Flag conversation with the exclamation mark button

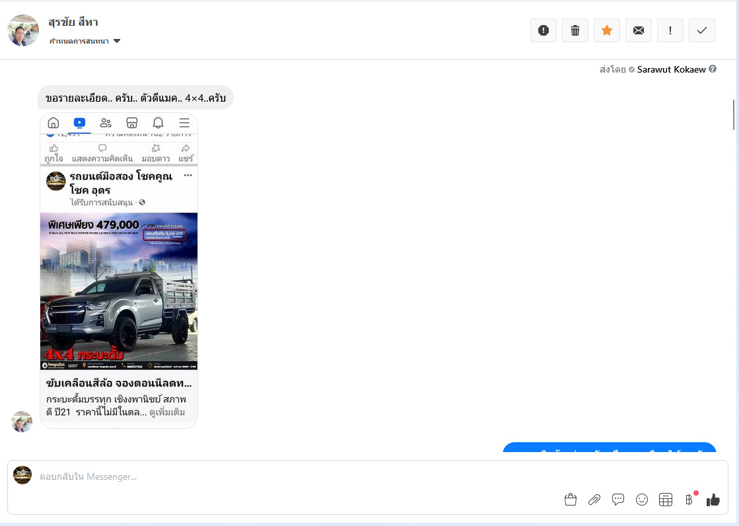670,30
